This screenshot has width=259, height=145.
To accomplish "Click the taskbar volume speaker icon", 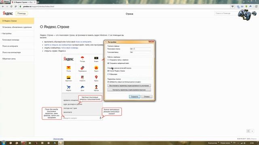I will click(244, 143).
